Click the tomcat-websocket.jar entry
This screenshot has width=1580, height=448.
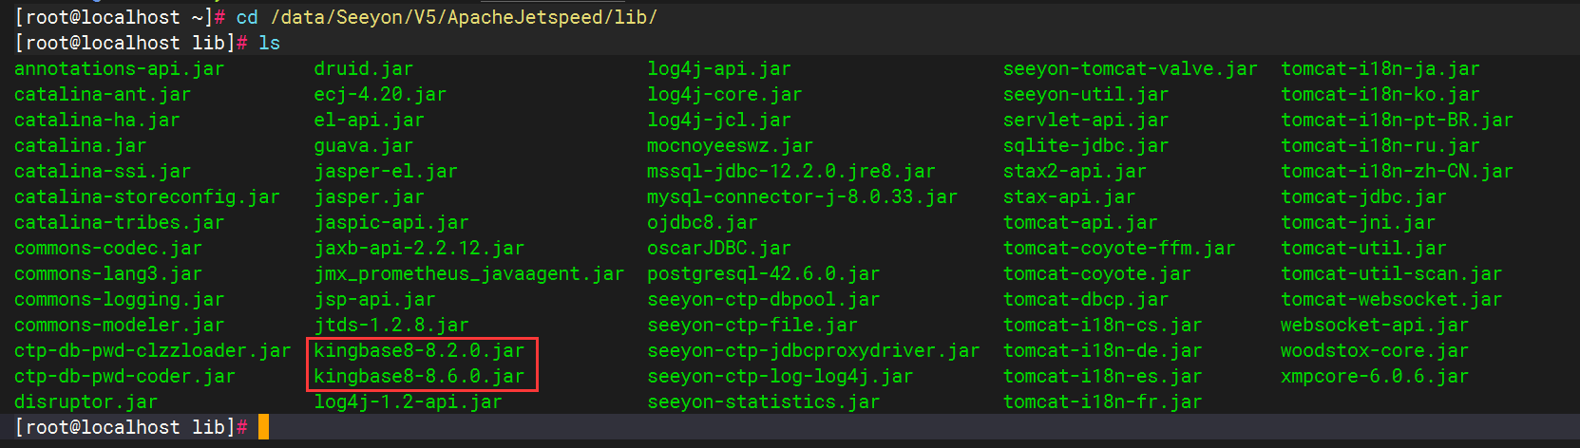pos(1391,300)
